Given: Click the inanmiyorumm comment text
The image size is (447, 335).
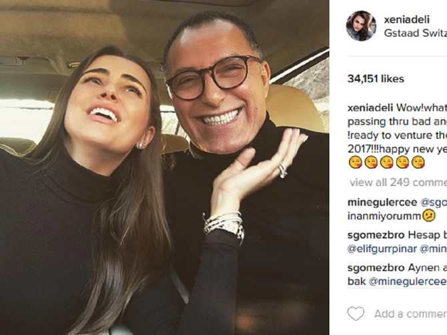Looking at the screenshot, I should click(384, 216).
